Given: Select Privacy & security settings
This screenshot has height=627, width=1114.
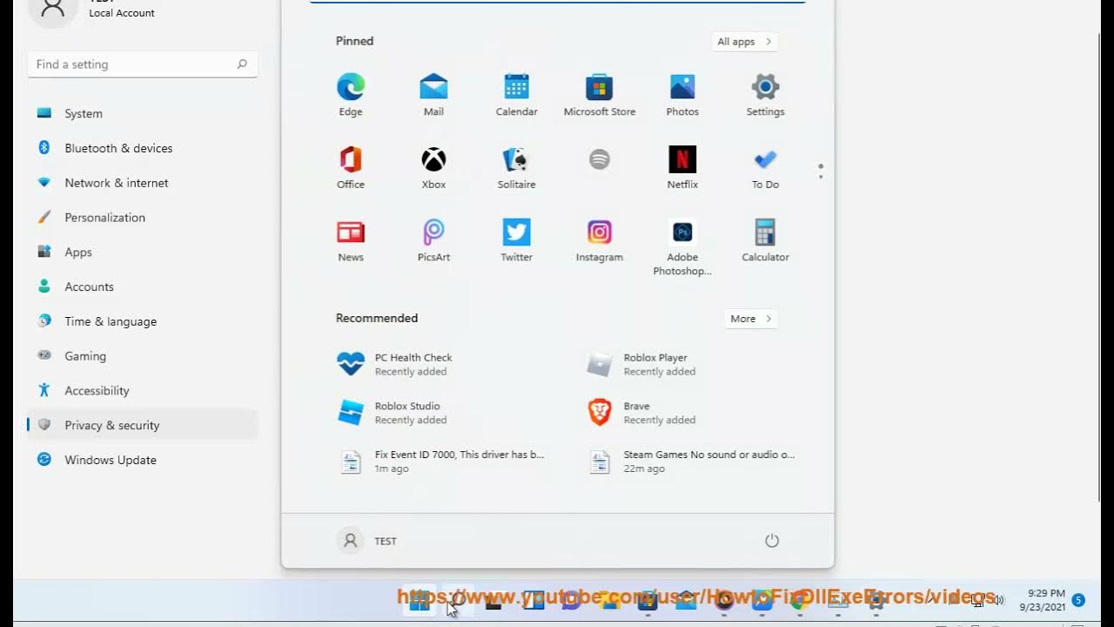Looking at the screenshot, I should click(x=143, y=425).
